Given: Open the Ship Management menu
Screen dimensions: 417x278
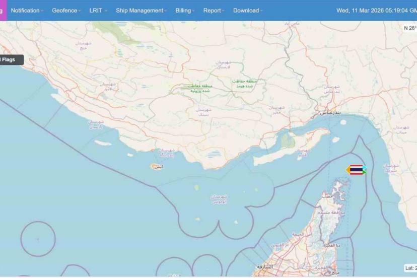Looking at the screenshot, I should click(x=141, y=10).
